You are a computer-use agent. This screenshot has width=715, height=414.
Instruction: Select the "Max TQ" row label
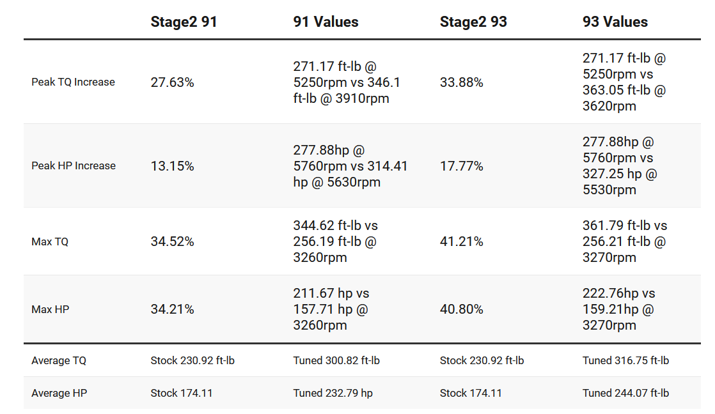(50, 241)
